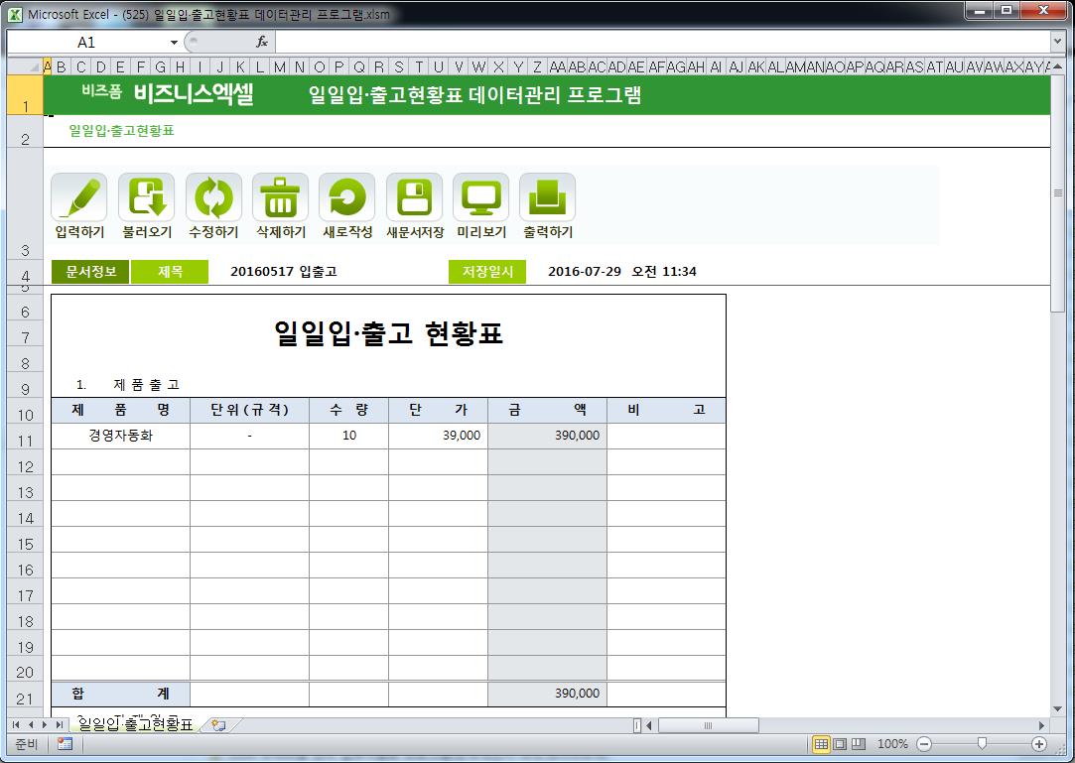
Task: Select column header B
Action: [62, 66]
